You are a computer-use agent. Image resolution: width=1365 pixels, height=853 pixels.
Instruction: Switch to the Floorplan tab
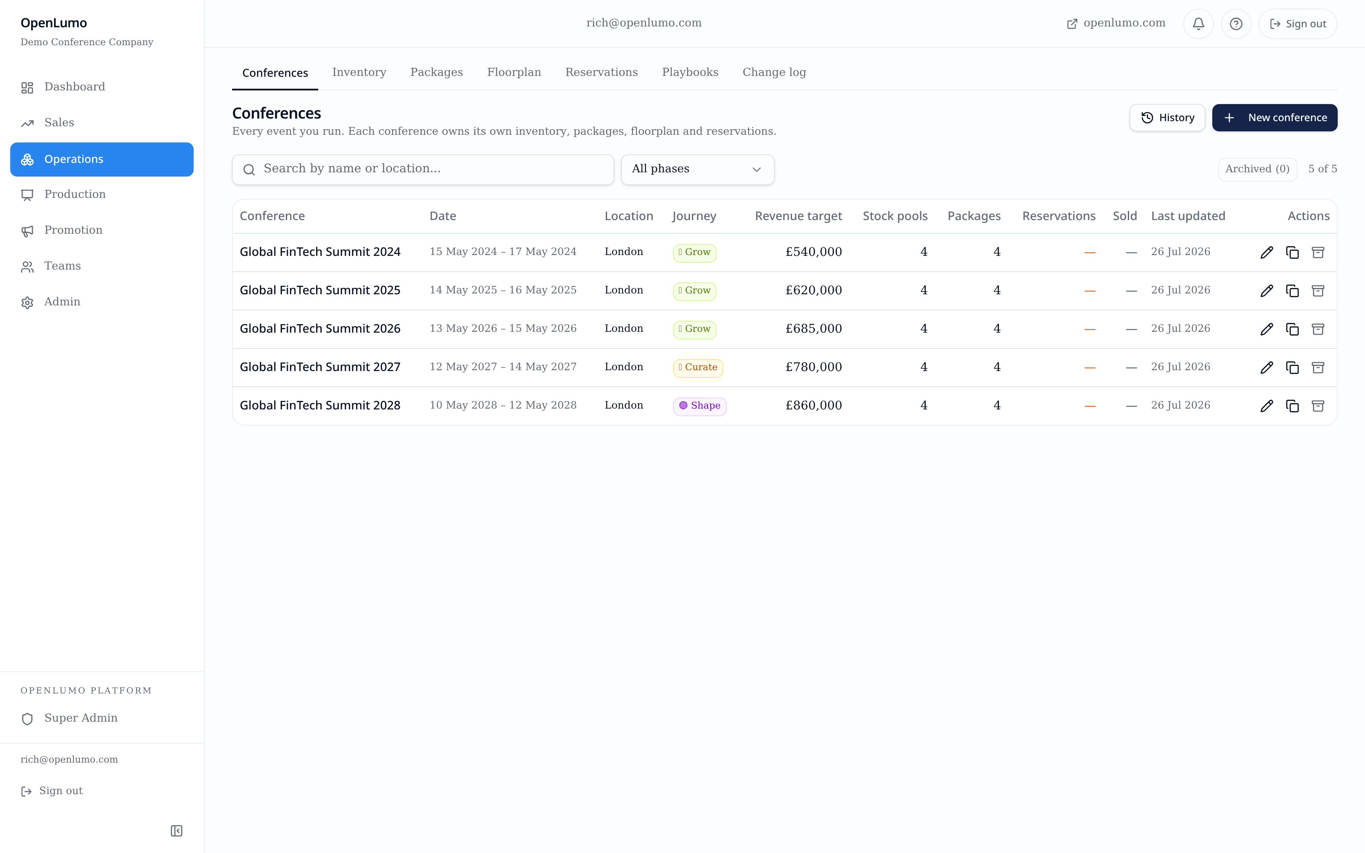(x=514, y=72)
